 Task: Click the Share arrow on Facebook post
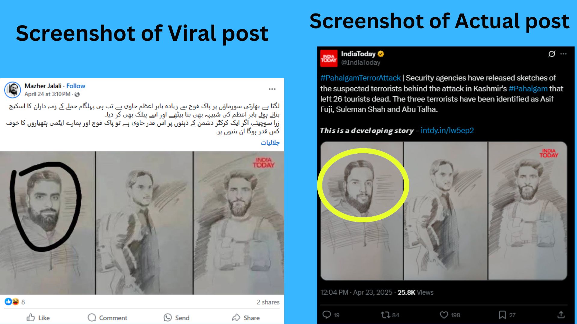[246, 318]
